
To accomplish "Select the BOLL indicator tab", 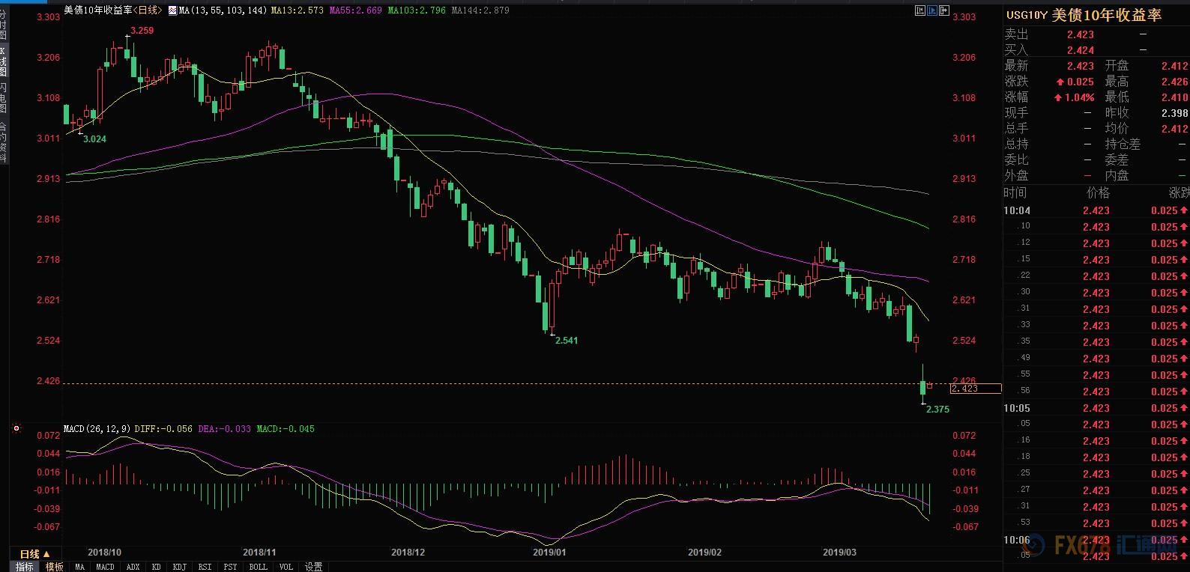I will [258, 567].
